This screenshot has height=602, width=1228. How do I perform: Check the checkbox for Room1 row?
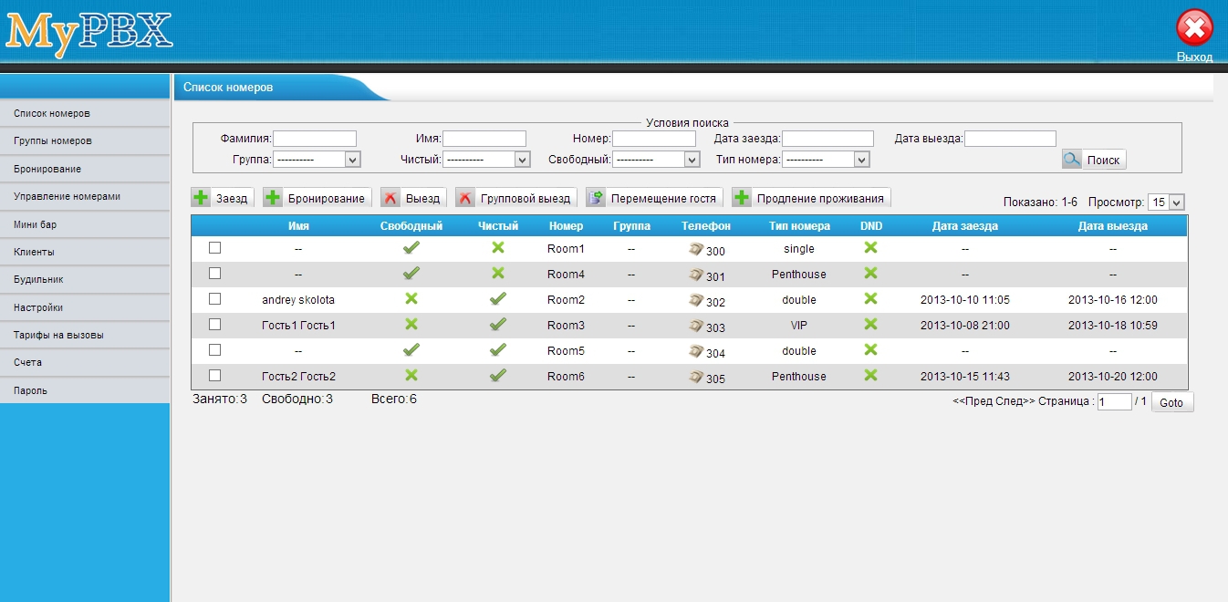click(x=215, y=248)
